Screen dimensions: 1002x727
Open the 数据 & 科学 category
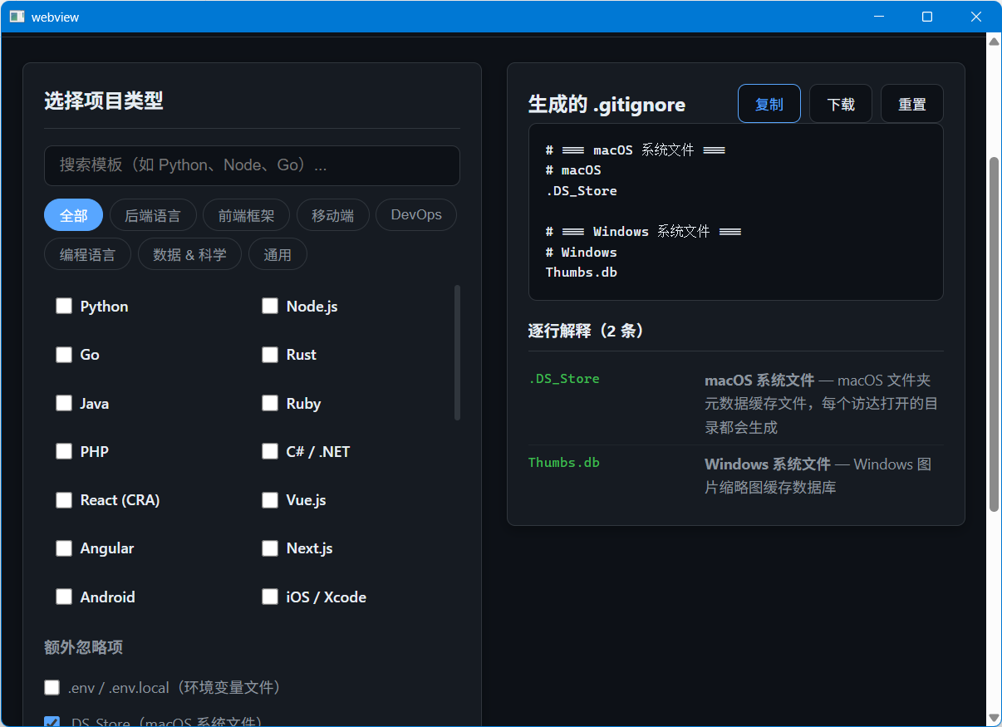pos(189,254)
